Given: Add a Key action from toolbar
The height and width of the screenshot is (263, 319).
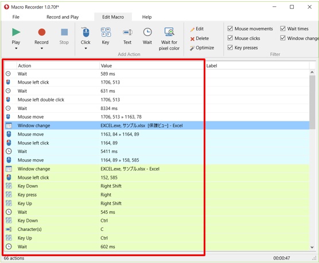Looking at the screenshot, I should pos(106,32).
